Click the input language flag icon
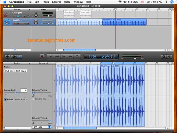Image resolution: width=177 pixels, height=133 pixels. 143,2
